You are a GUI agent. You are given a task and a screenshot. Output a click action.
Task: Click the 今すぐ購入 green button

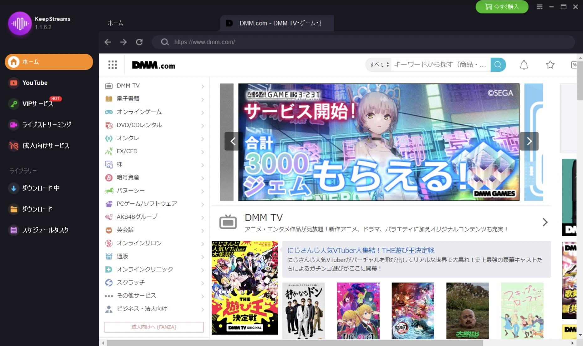pos(502,7)
